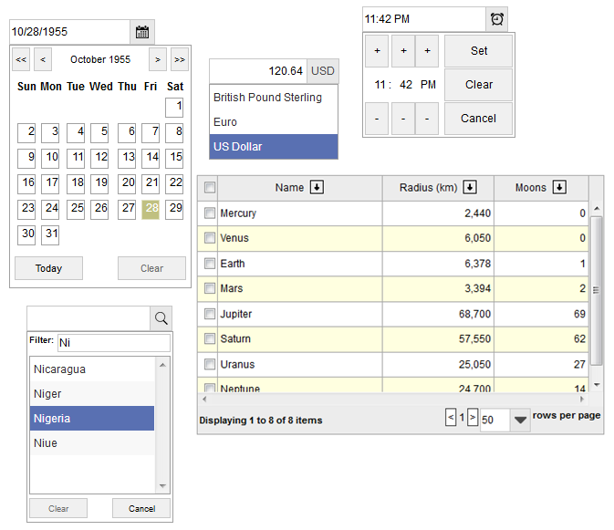This screenshot has width=614, height=530.
Task: Increment the hour with plus
Action: [377, 51]
